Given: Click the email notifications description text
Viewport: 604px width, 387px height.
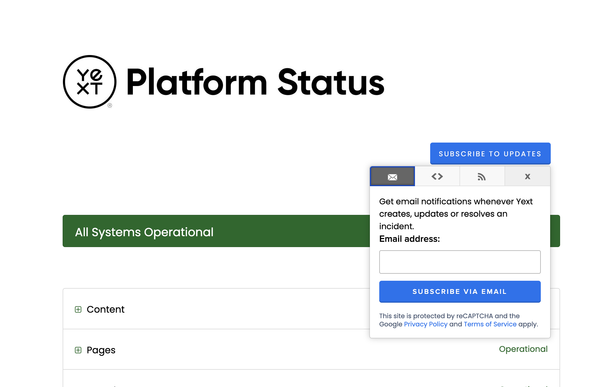Looking at the screenshot, I should tap(455, 214).
